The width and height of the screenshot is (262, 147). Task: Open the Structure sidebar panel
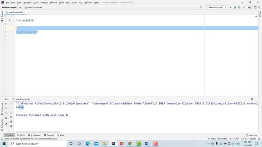coord(2,109)
